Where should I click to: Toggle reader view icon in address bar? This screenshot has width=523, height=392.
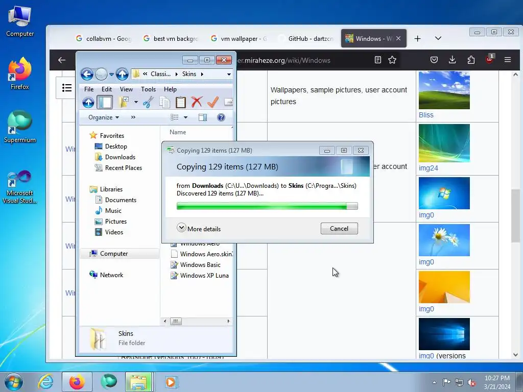pyautogui.click(x=377, y=60)
